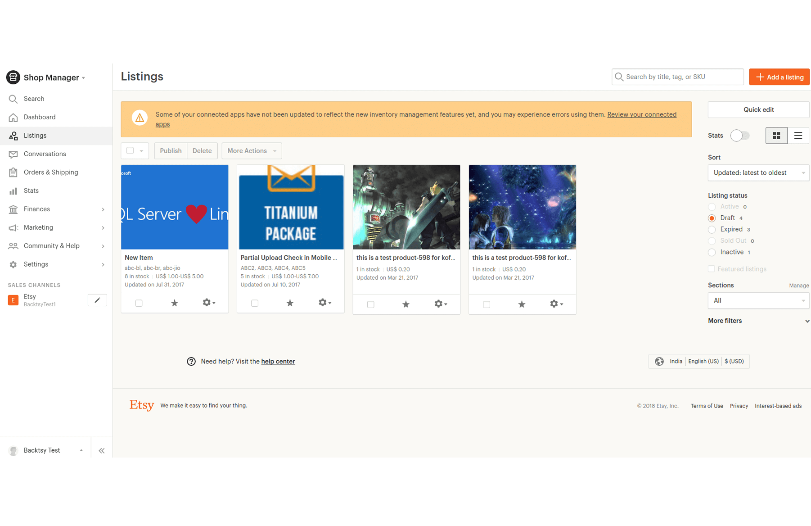
Task: Star the Partial Upload Check listing
Action: (290, 303)
